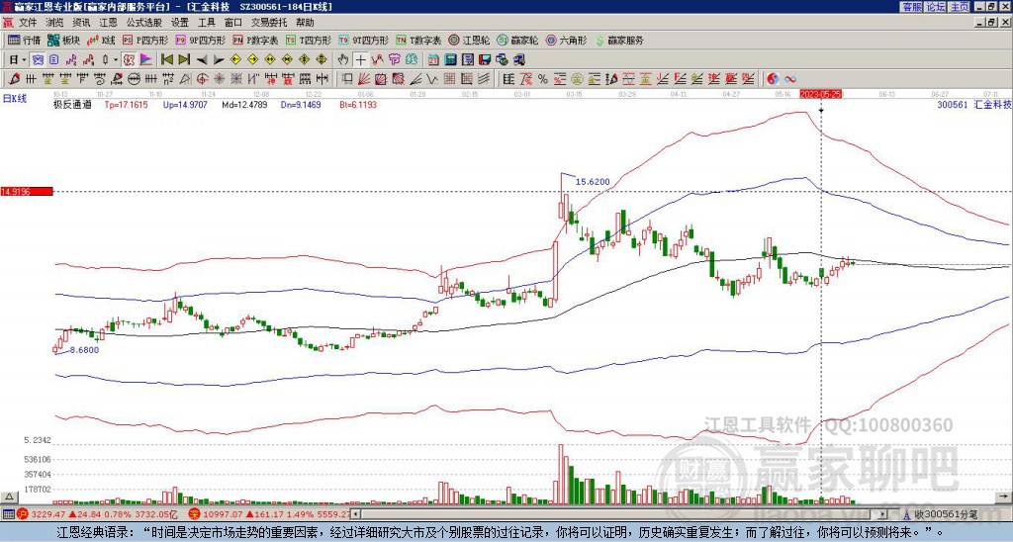Click the red pencil drawing tool

(x=13, y=79)
